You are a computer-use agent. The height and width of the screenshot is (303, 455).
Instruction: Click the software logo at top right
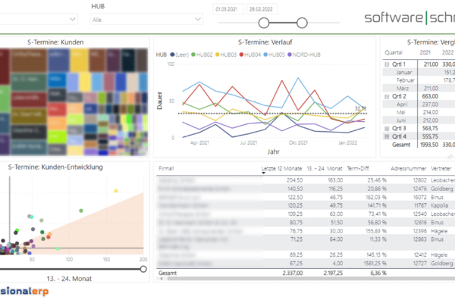[x=409, y=17]
